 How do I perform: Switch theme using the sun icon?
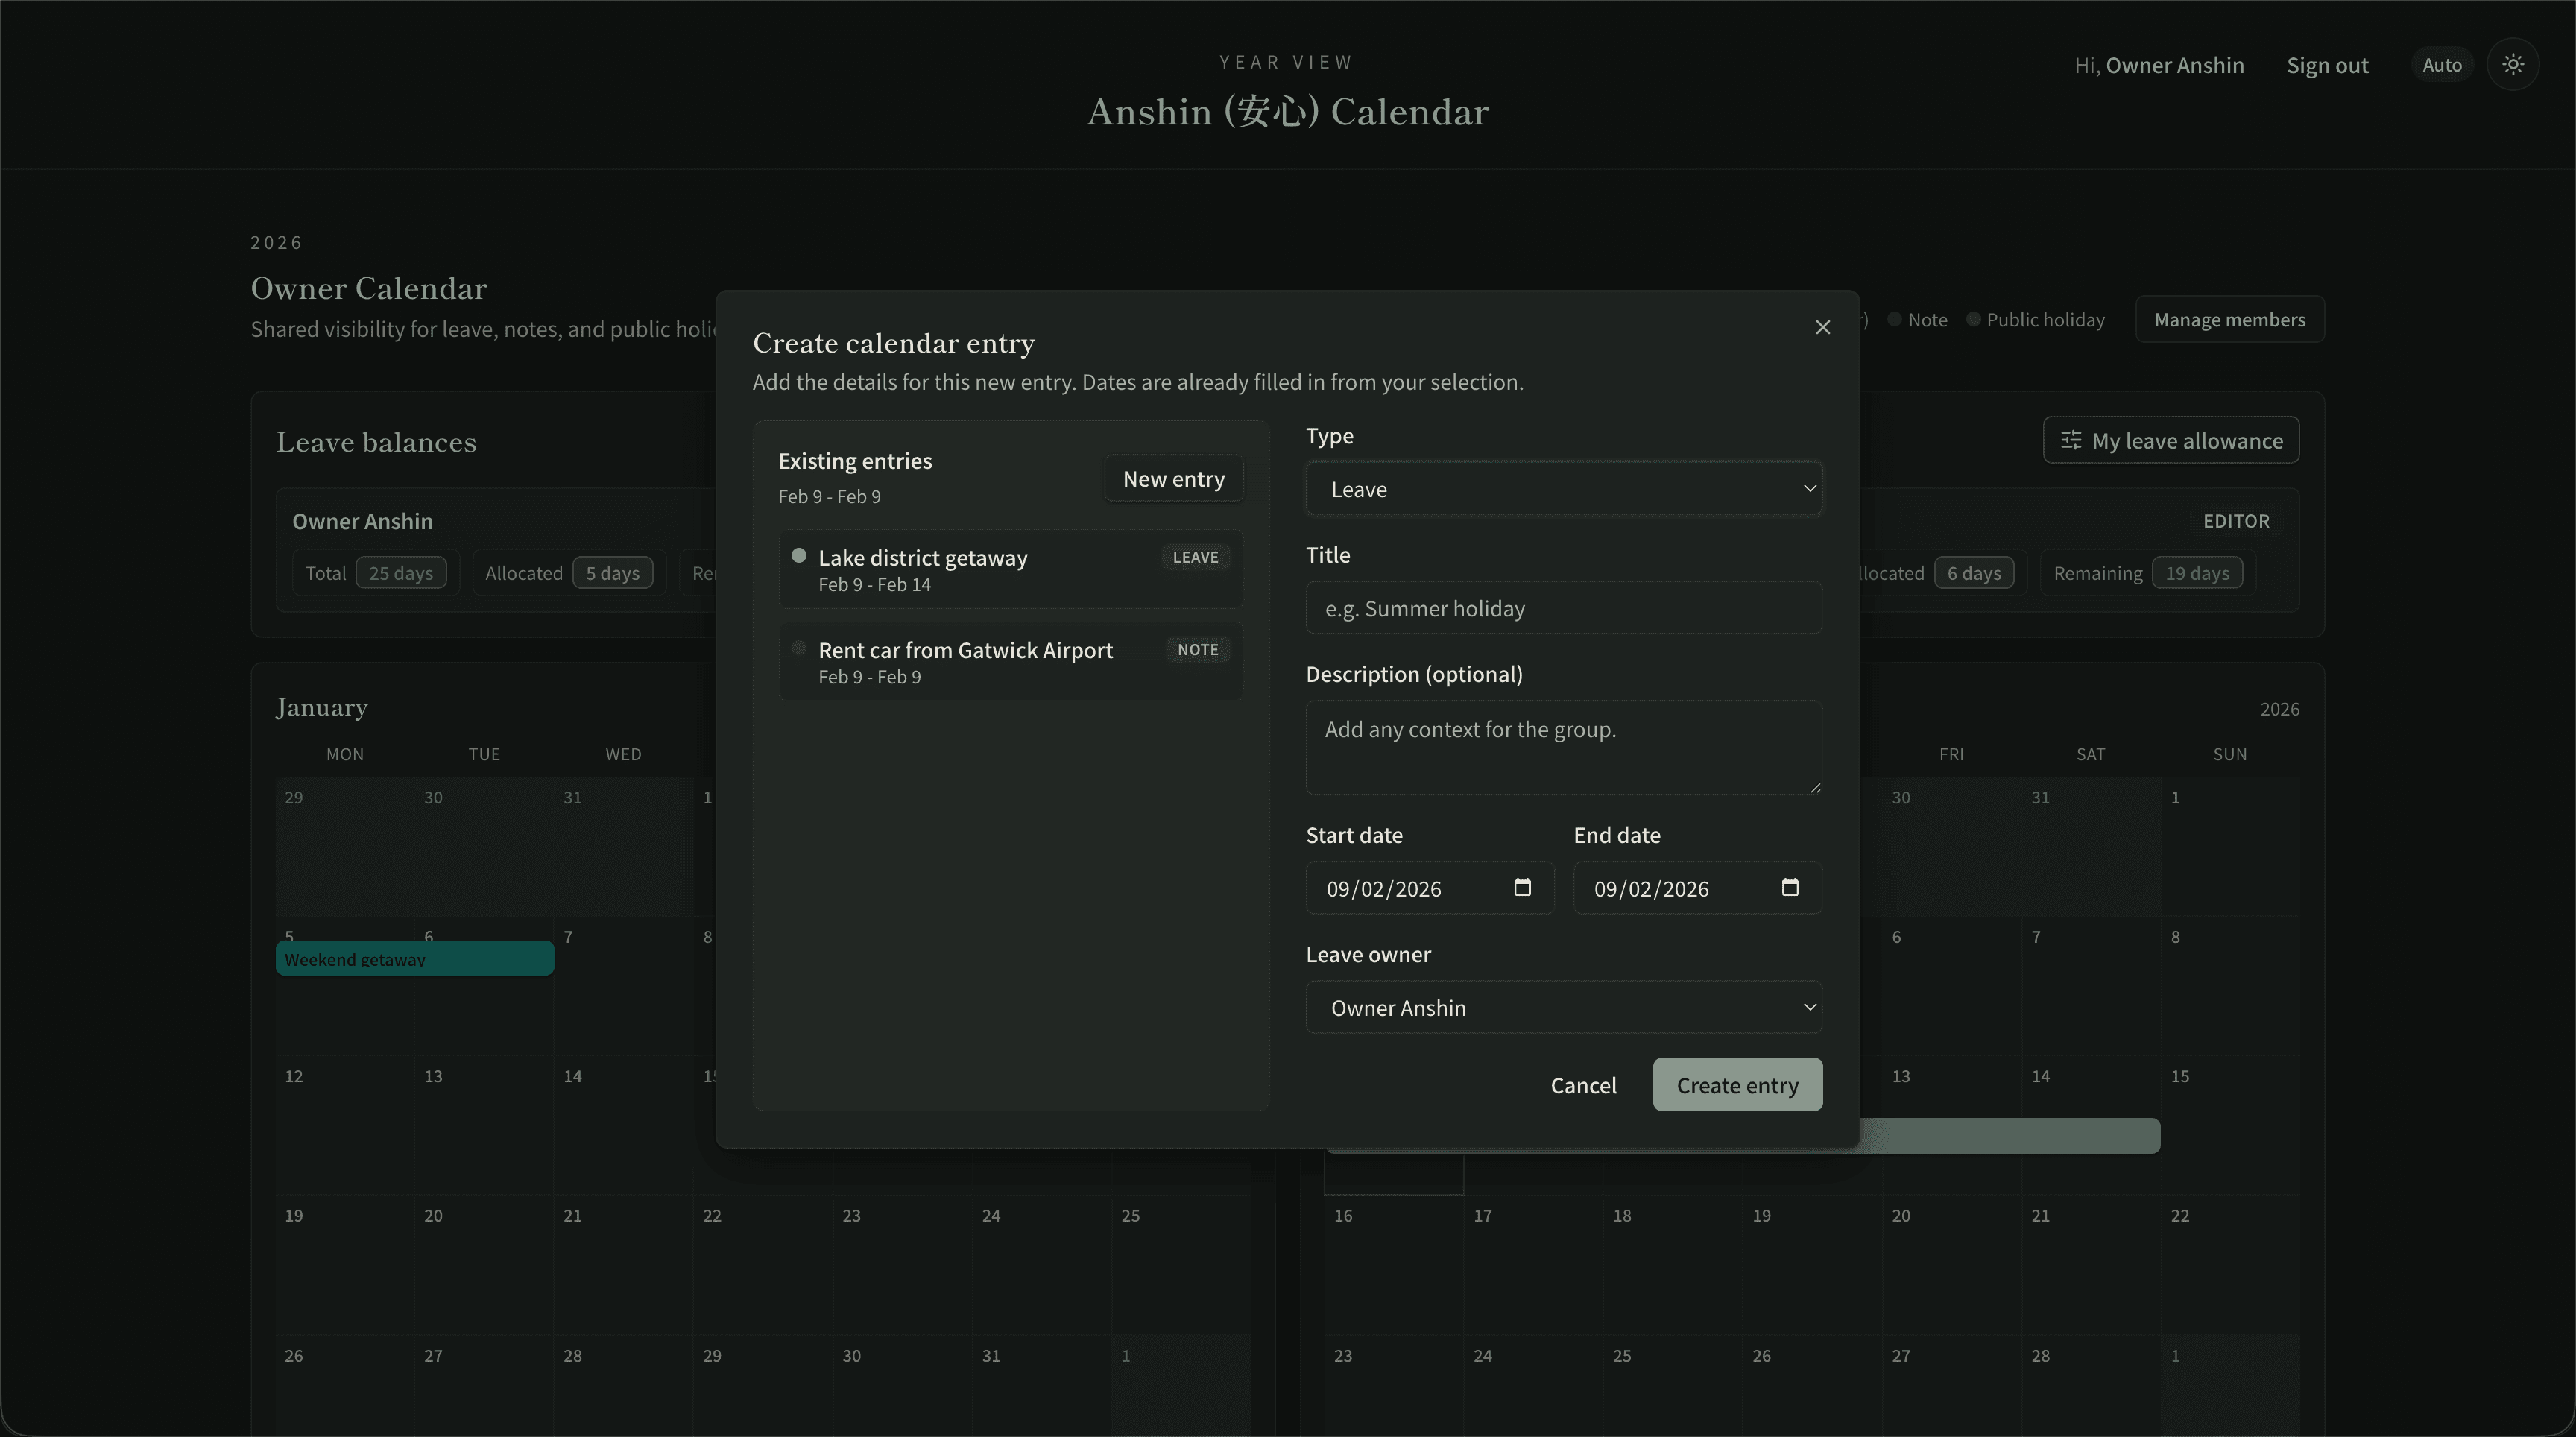point(2513,64)
